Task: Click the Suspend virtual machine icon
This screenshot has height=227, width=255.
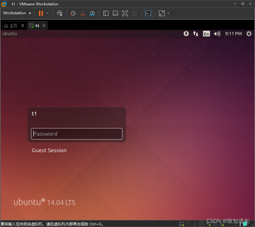Action: pos(42,13)
